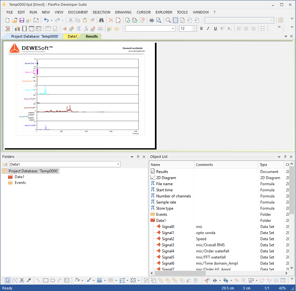Cut the selection with the scissors icon
This screenshot has height=291, width=296.
(x=71, y=20)
